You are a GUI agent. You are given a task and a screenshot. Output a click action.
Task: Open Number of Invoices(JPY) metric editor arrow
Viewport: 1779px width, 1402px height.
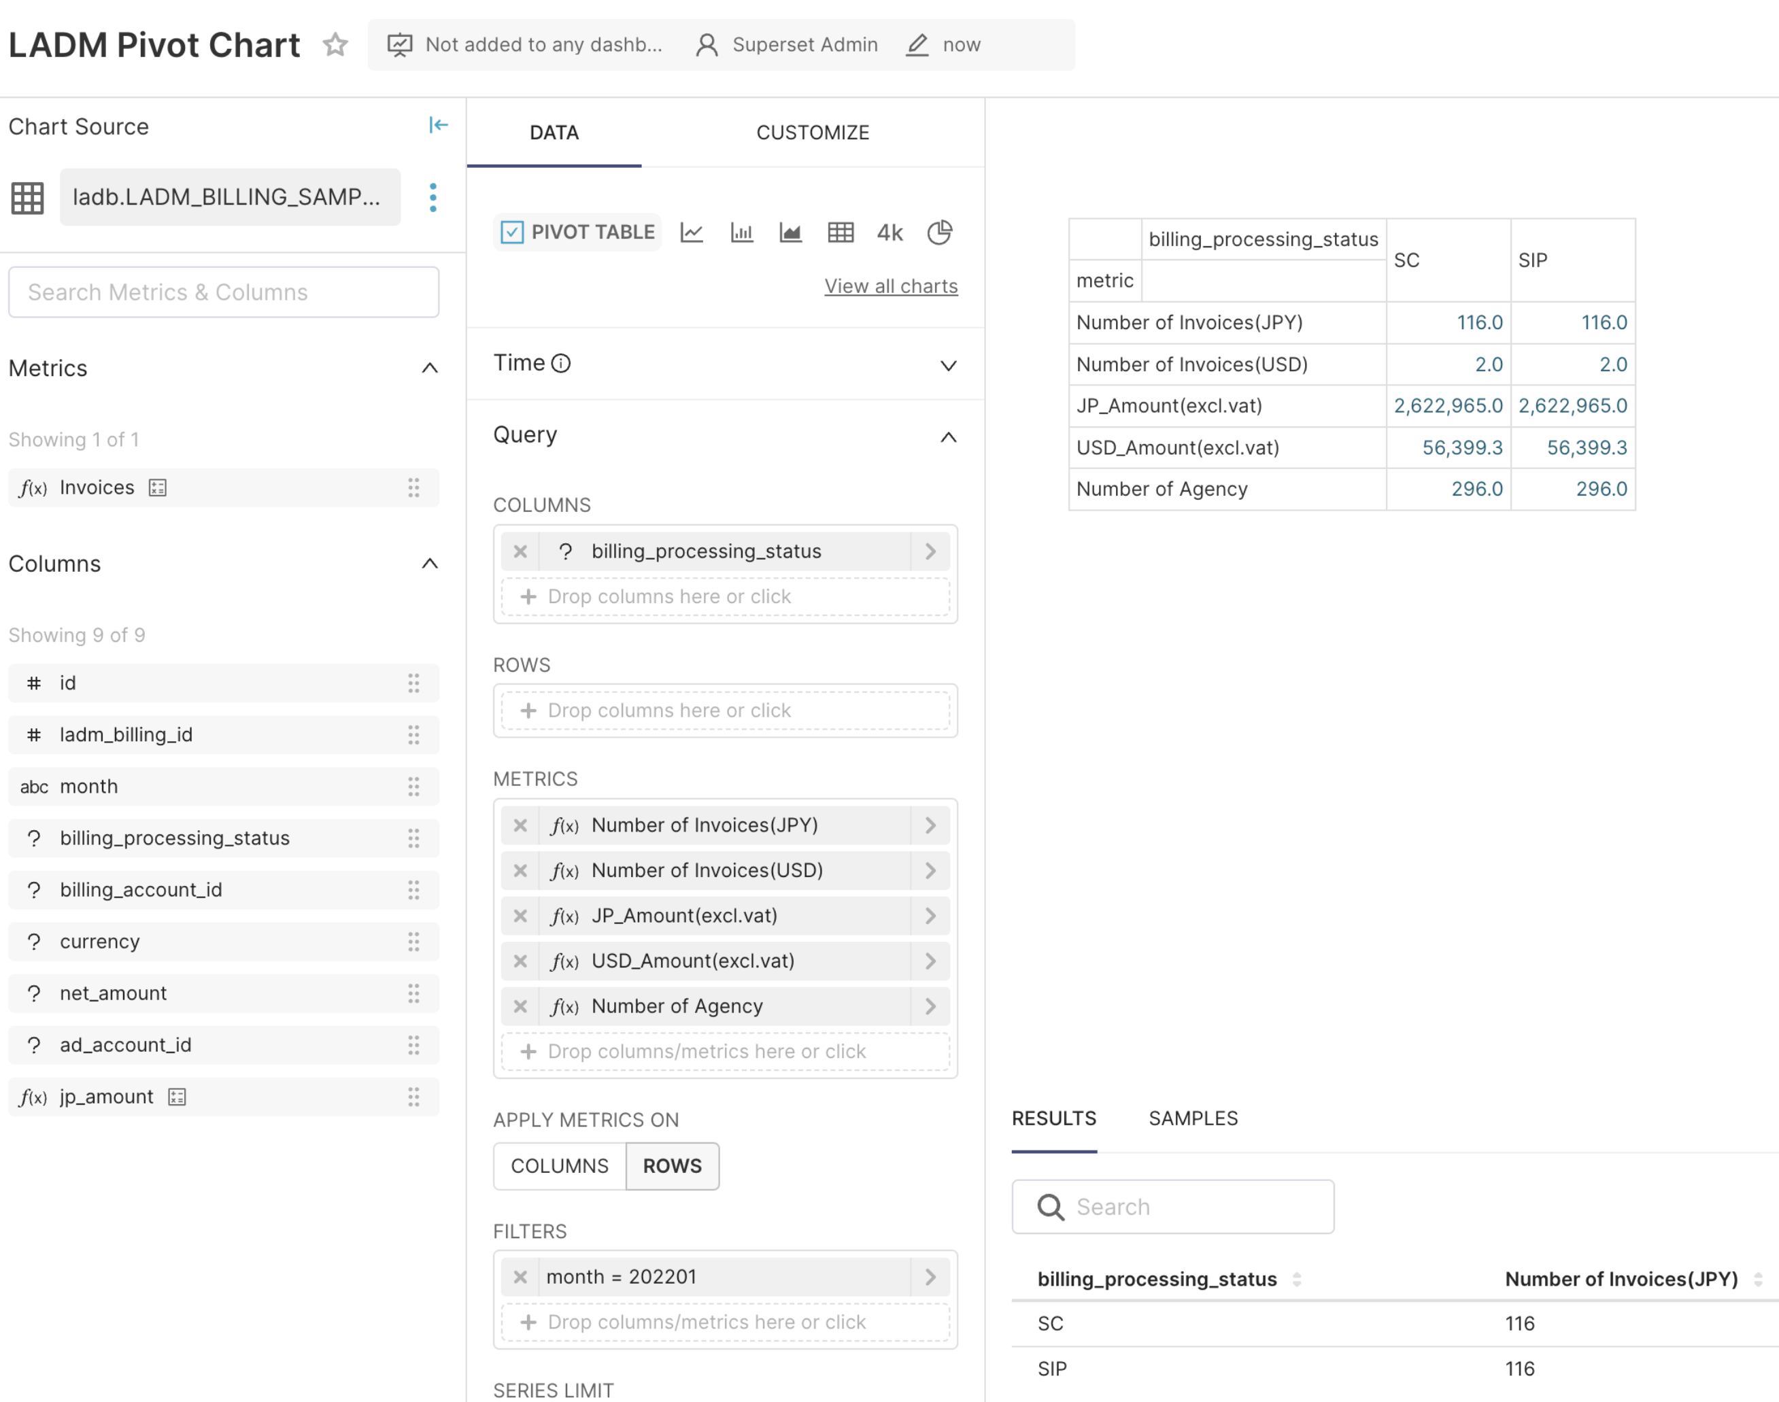[930, 825]
